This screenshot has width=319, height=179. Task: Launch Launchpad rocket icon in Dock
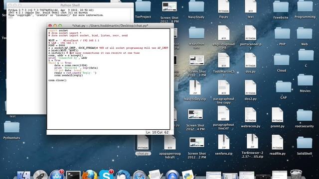40,175
